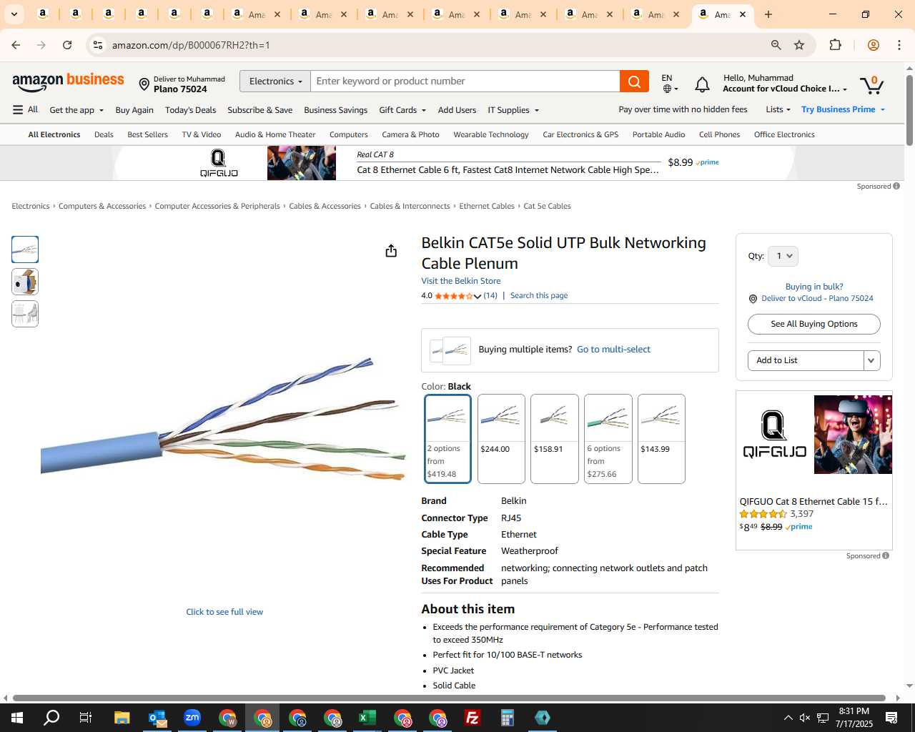Viewport: 915px width, 732px height.
Task: Open the Chrome three-dot menu
Action: click(899, 45)
